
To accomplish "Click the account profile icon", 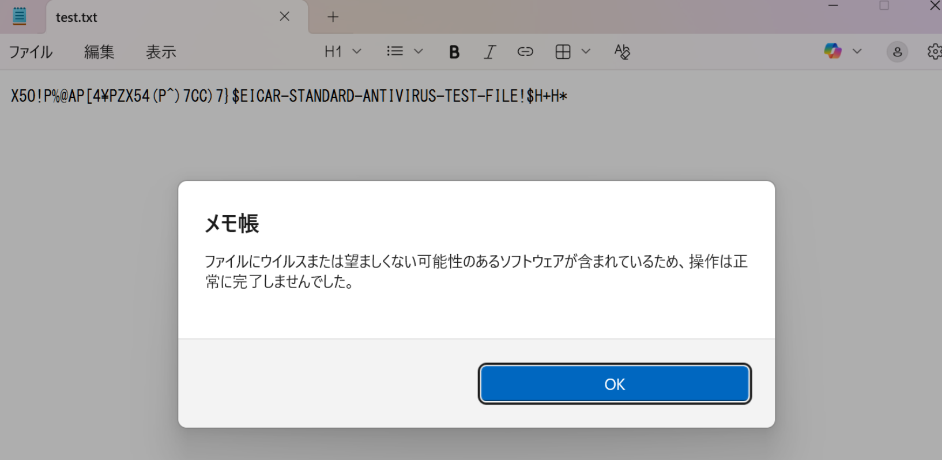I will pyautogui.click(x=897, y=52).
